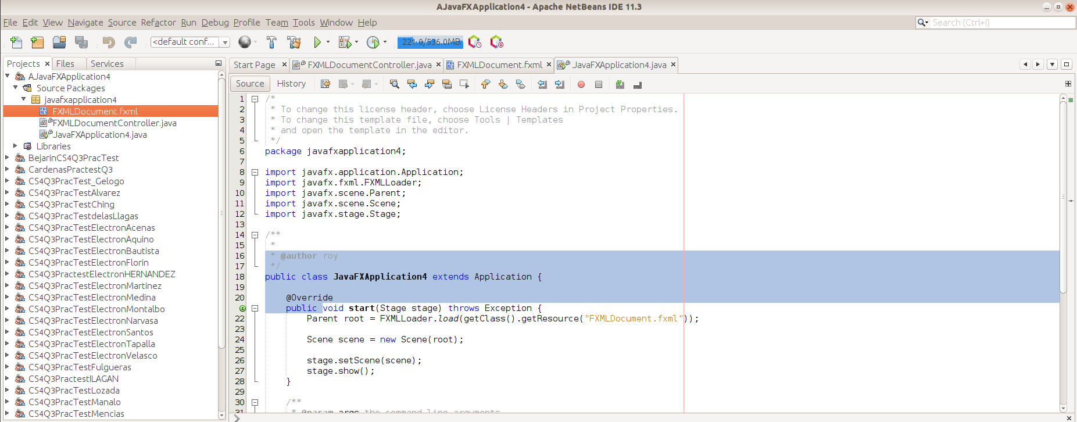1077x422 pixels.
Task: Click the Find Previous Occurrence icon
Action: [x=412, y=84]
